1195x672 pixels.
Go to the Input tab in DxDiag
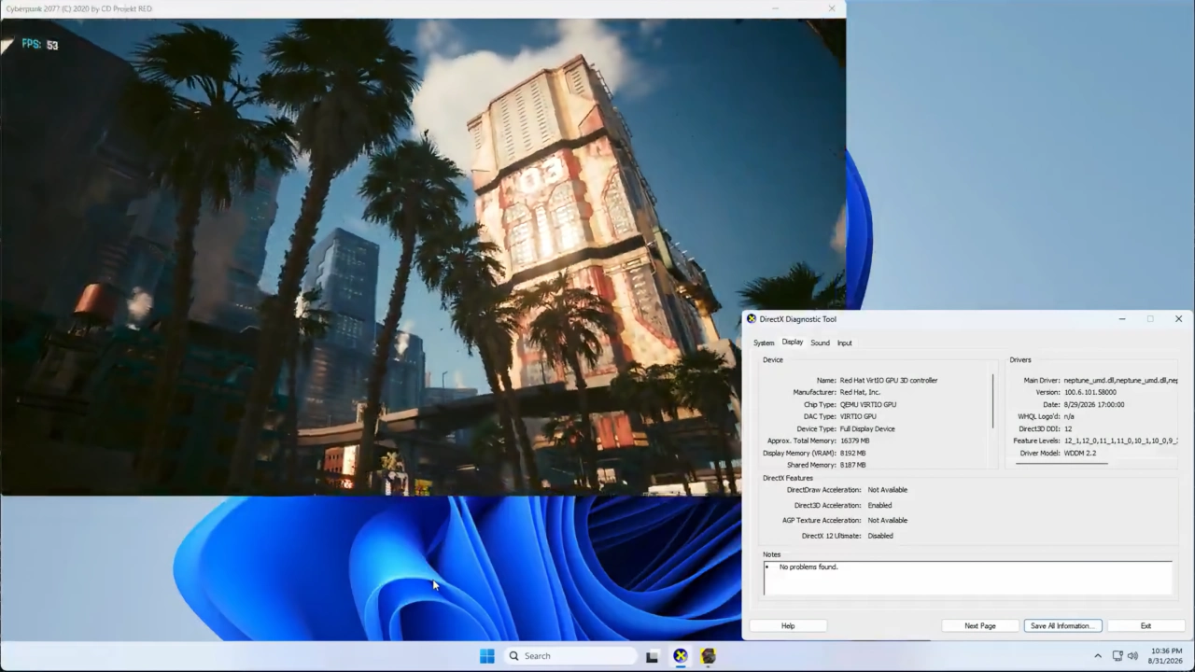click(844, 343)
